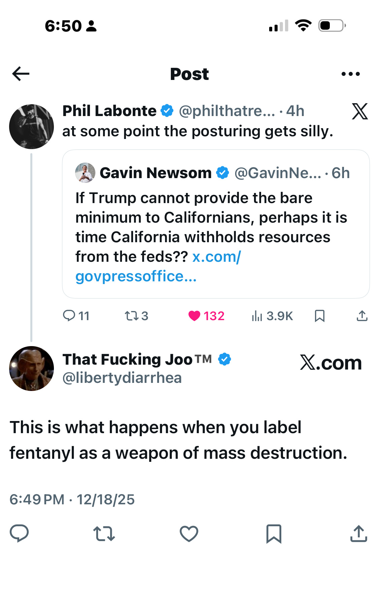Reply to the fentanyl post

19,533
